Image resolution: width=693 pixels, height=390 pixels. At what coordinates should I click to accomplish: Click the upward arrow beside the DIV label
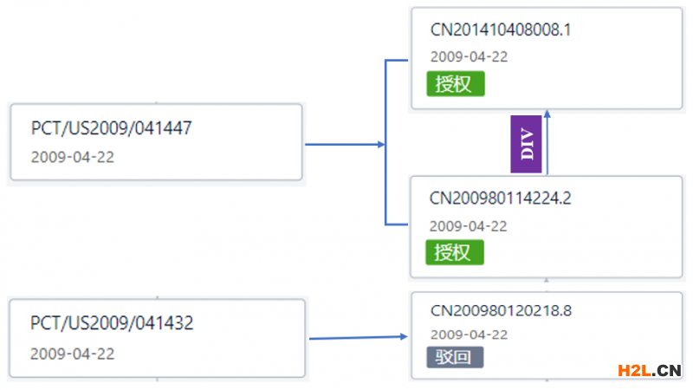547,143
